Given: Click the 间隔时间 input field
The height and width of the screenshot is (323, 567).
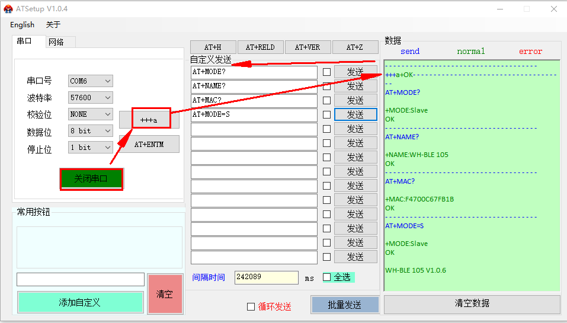Looking at the screenshot, I should coord(266,277).
